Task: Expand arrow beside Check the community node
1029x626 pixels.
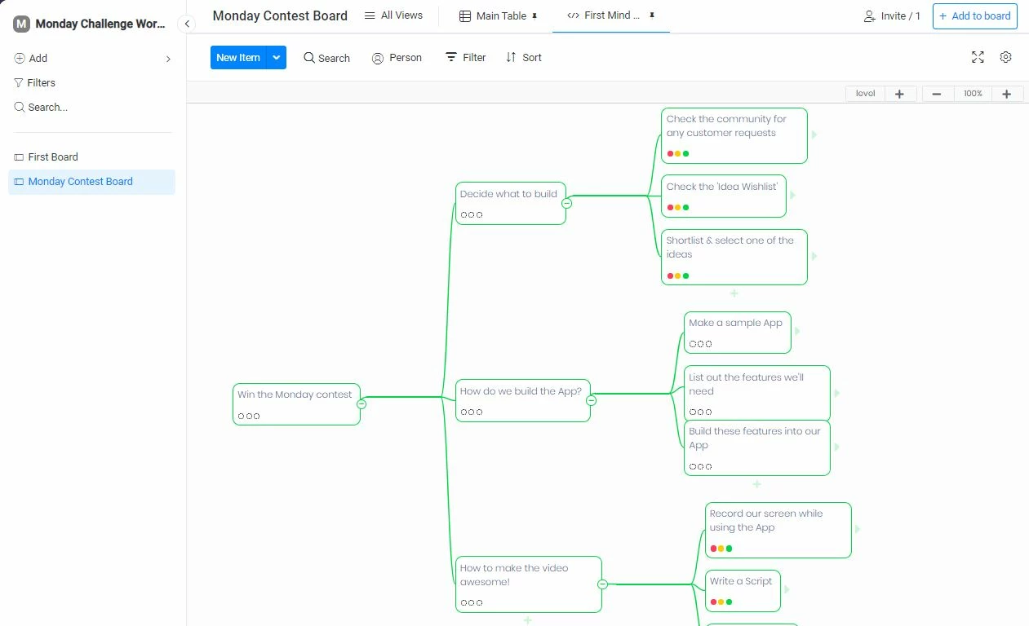Action: pyautogui.click(x=814, y=134)
